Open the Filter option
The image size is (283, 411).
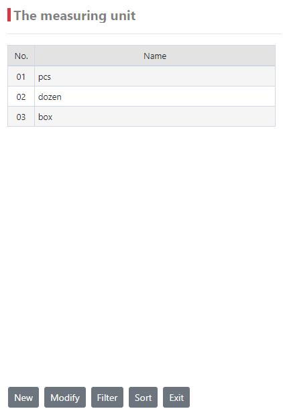pyautogui.click(x=107, y=398)
